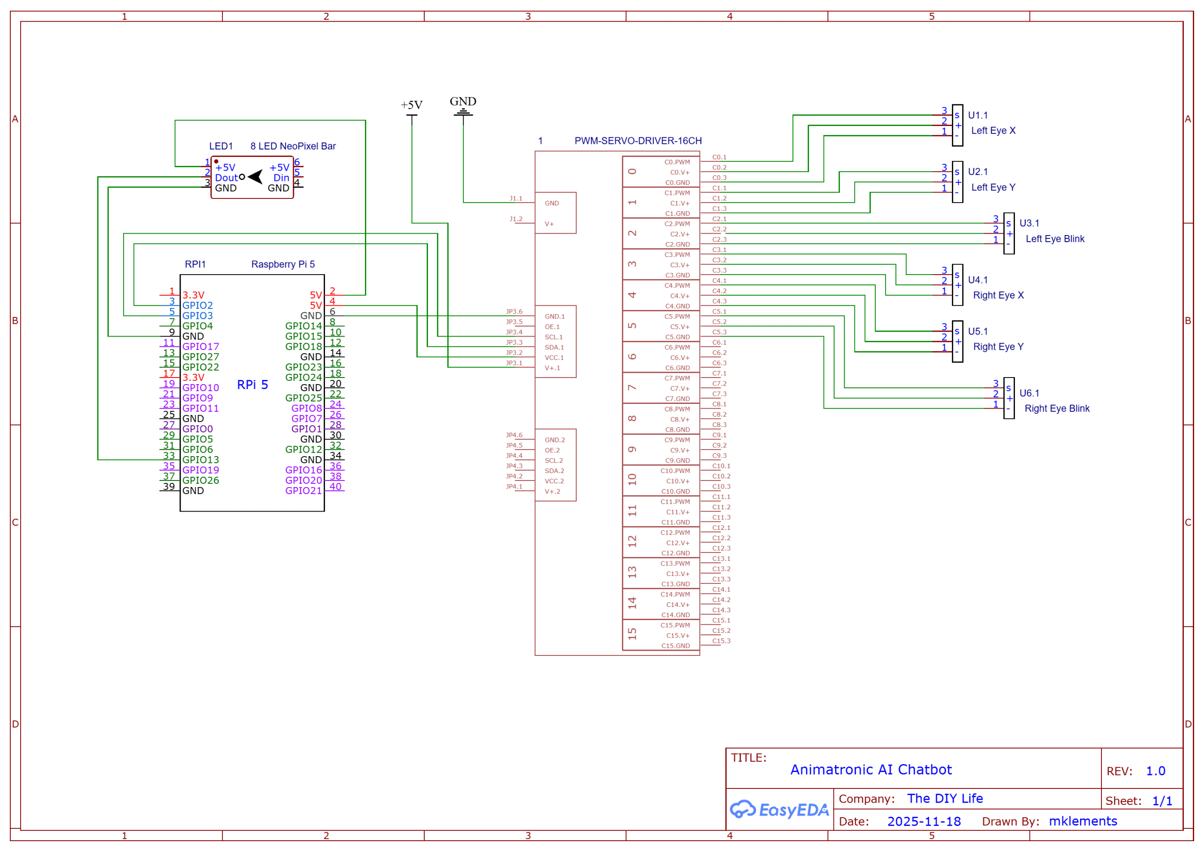
Task: Click the Date value 2025-11-18
Action: pos(924,820)
